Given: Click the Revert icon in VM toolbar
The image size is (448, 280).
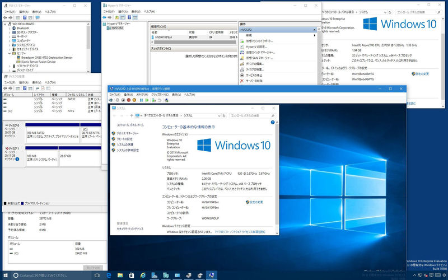Looking at the screenshot, I should (x=160, y=100).
